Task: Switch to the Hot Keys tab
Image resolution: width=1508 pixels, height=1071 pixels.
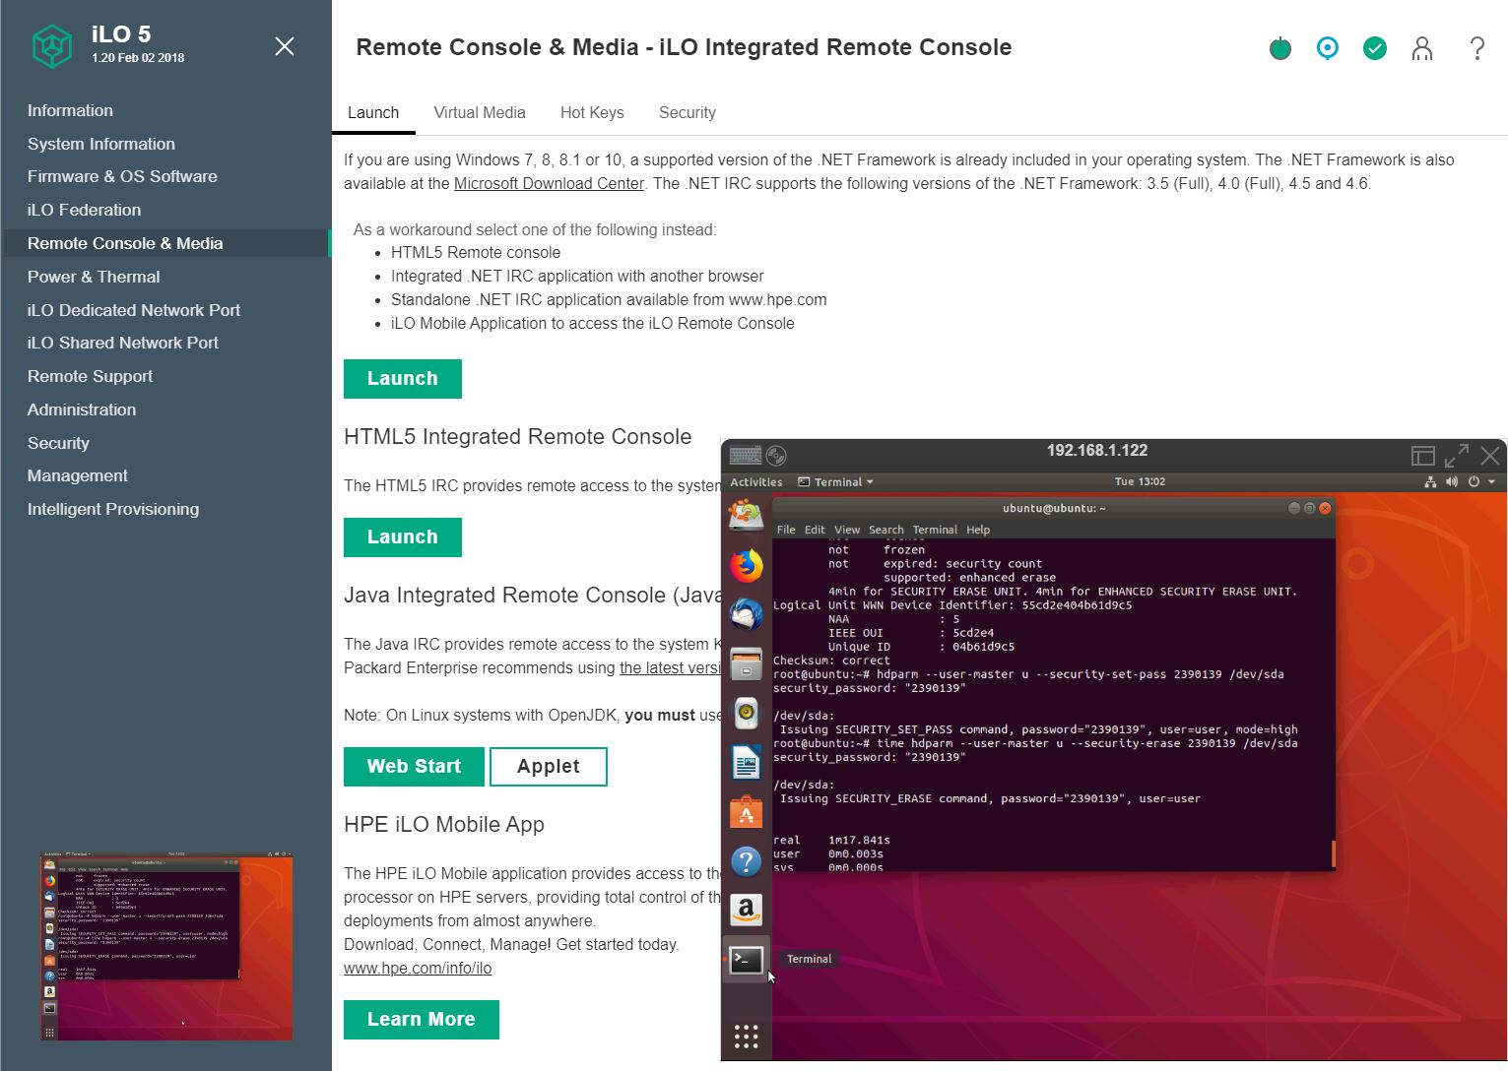Action: pyautogui.click(x=592, y=112)
